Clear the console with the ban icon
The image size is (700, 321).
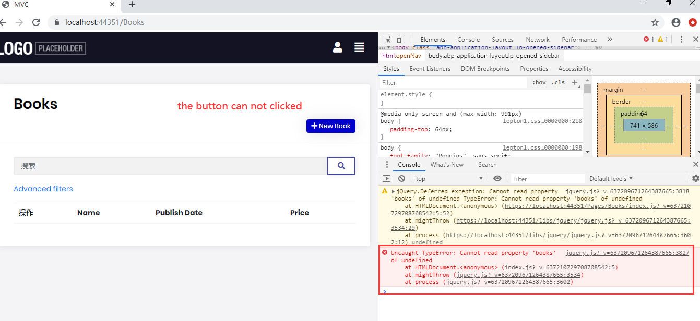pyautogui.click(x=401, y=179)
